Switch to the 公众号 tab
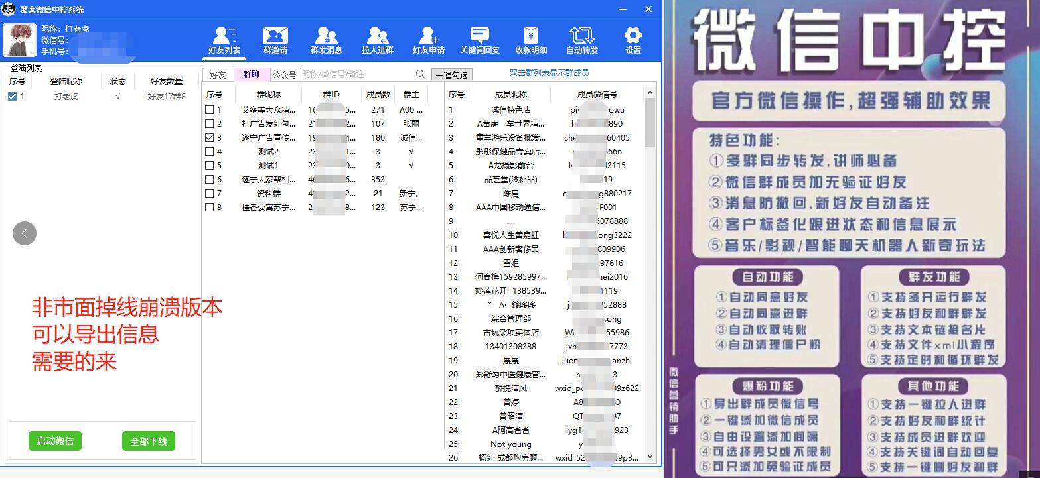 (x=285, y=75)
